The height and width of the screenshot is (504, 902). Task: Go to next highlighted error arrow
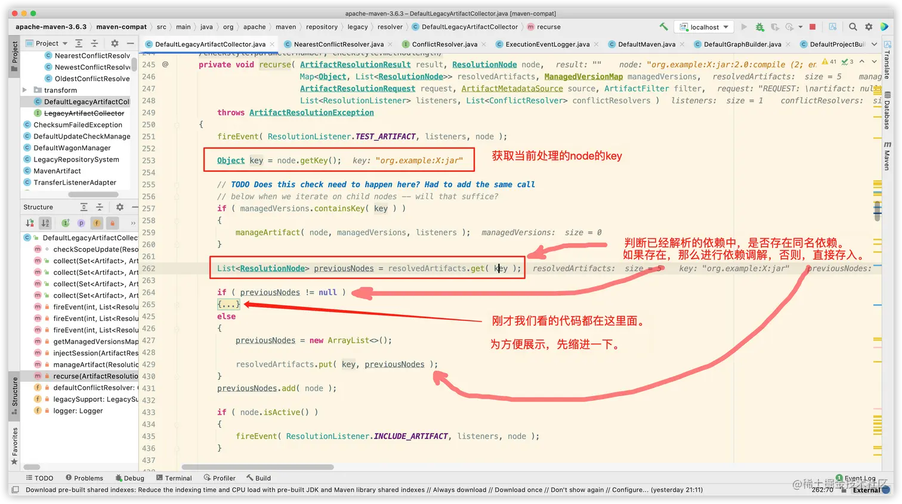pyautogui.click(x=874, y=61)
